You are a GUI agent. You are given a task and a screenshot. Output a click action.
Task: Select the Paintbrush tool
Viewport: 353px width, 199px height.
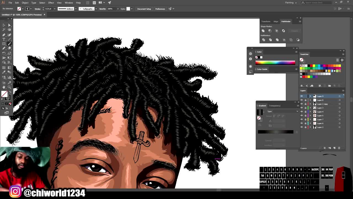[9, 44]
